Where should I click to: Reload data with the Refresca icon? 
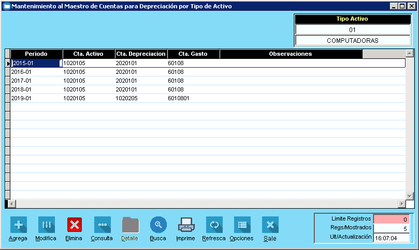coord(214,225)
